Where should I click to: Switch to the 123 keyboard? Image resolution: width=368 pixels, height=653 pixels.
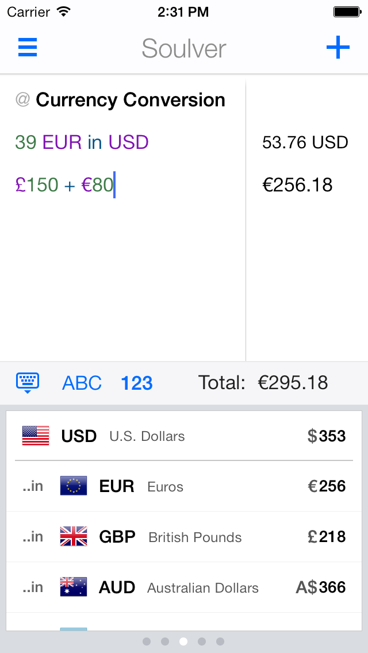click(x=137, y=383)
